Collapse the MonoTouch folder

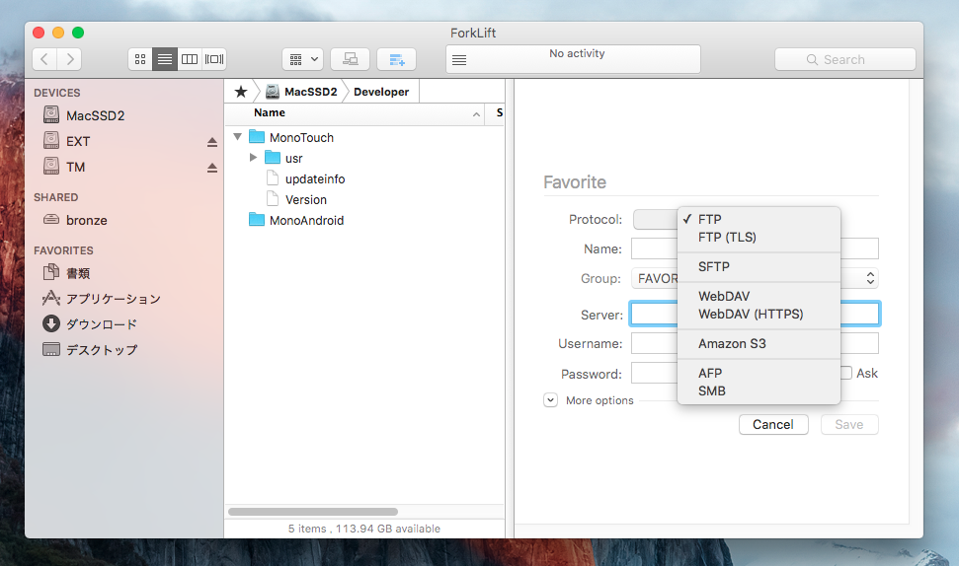pyautogui.click(x=237, y=137)
